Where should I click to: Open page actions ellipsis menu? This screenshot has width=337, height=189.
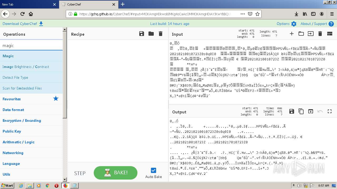[243, 14]
